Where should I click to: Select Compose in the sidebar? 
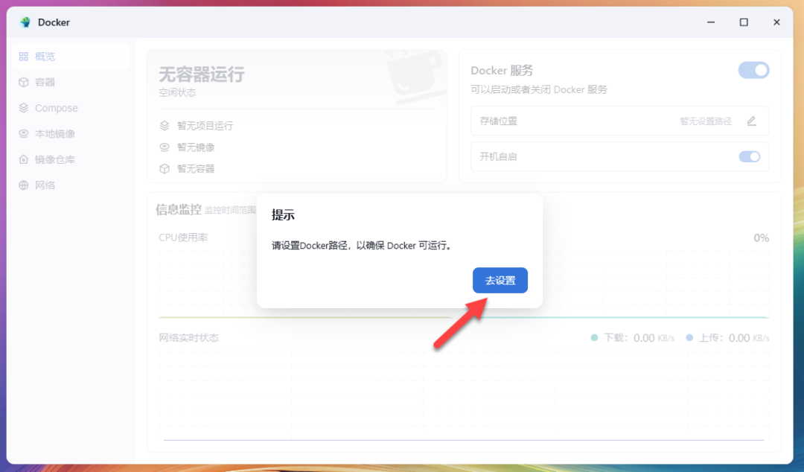[x=71, y=108]
